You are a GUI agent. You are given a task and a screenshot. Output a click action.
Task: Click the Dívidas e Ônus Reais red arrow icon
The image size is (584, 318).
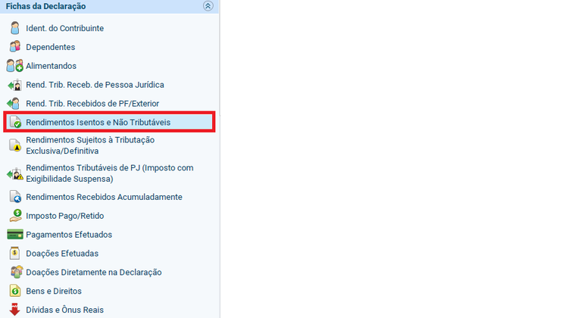(x=14, y=309)
